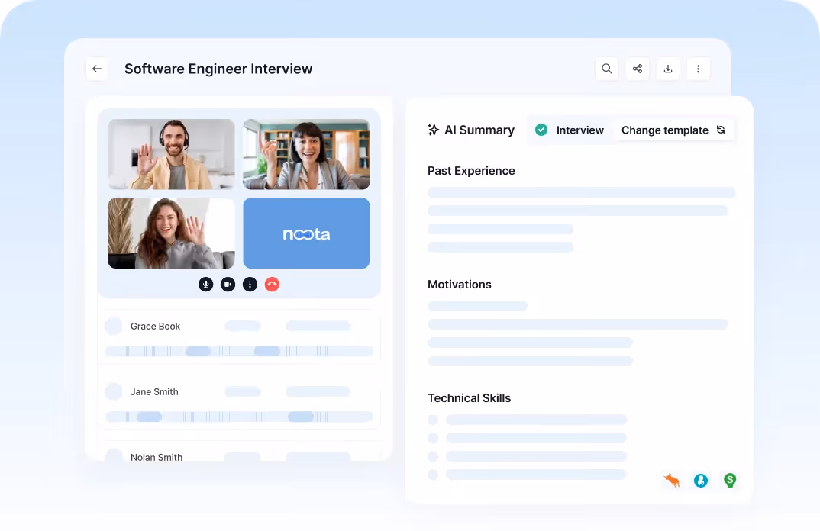
Task: Click the orange bull integration icon
Action: coord(672,481)
